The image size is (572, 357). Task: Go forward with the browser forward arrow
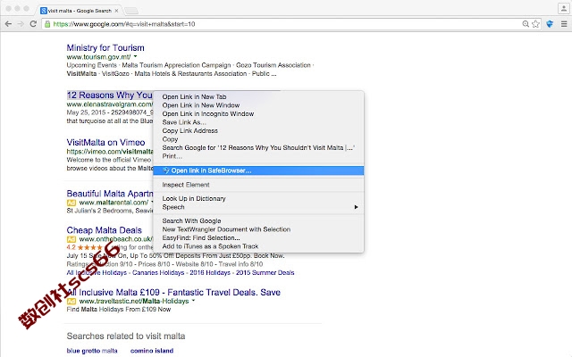(x=21, y=24)
